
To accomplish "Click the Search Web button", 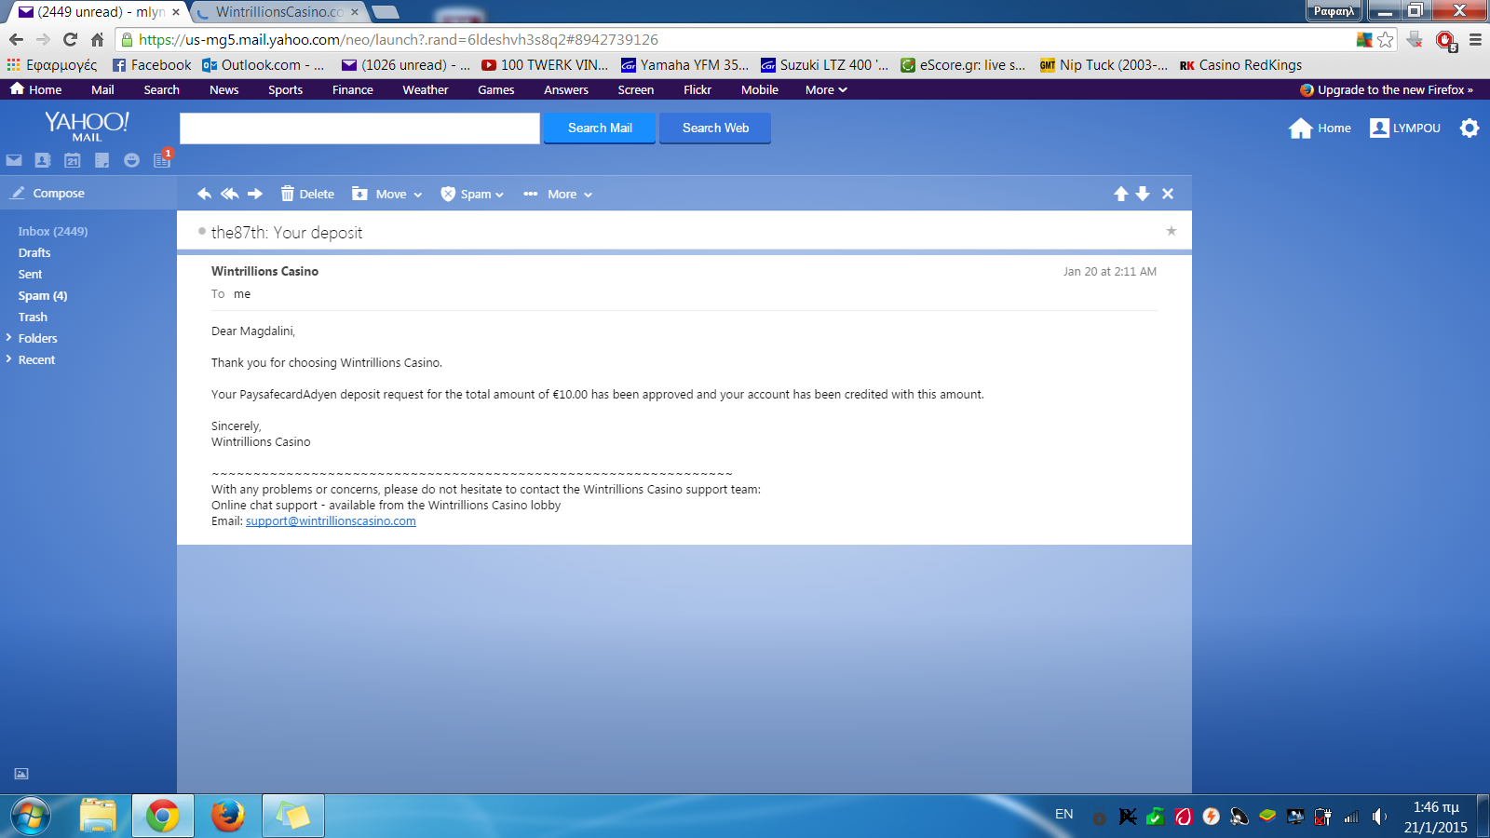I will [x=715, y=128].
